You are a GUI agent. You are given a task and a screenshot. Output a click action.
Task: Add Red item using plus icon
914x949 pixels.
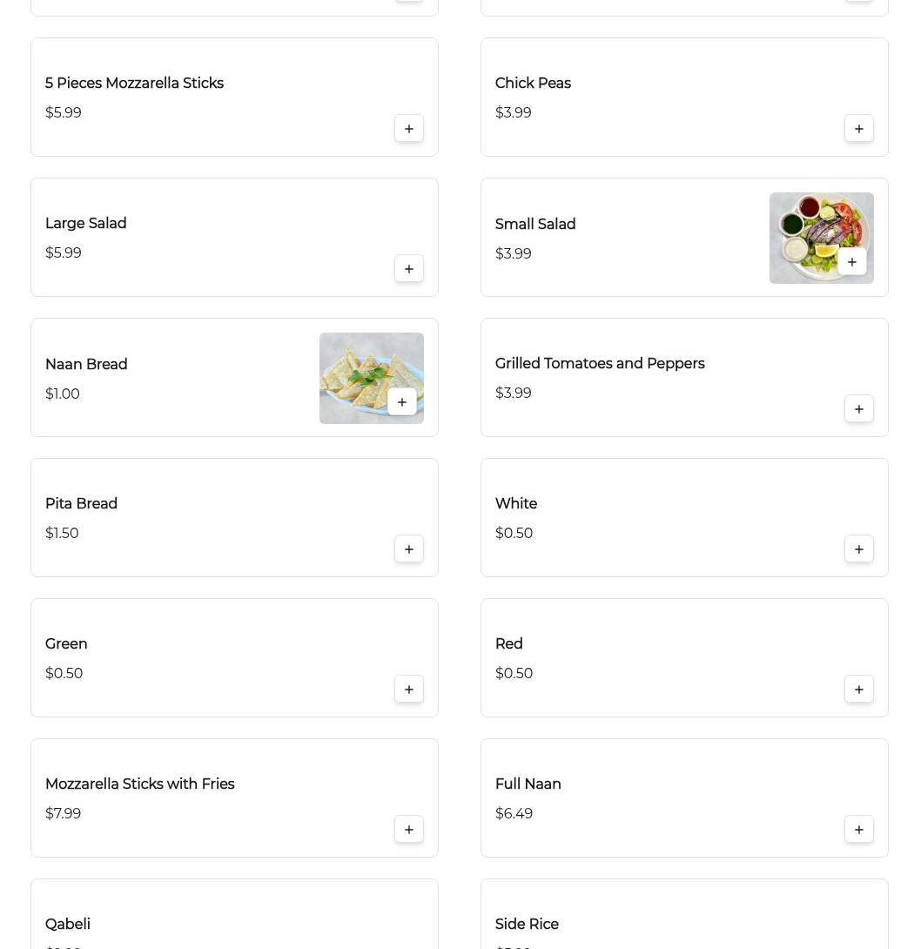(858, 690)
